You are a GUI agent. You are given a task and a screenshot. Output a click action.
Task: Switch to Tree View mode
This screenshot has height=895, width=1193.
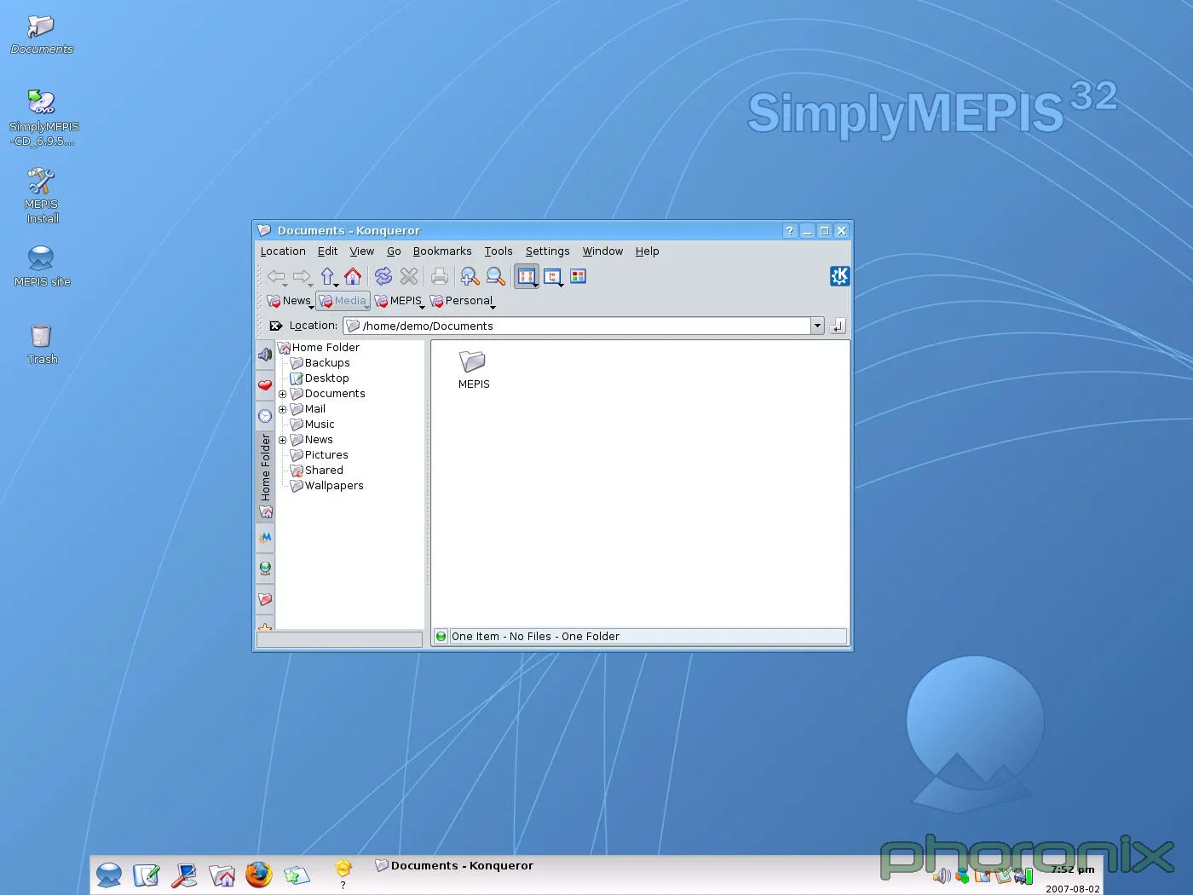(553, 276)
